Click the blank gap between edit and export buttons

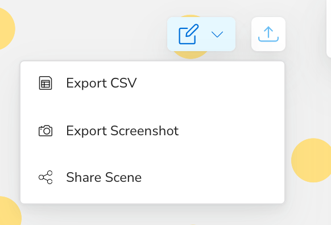[243, 34]
